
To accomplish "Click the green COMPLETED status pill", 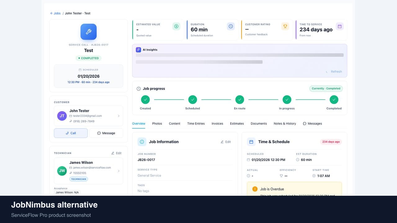I will (88, 58).
